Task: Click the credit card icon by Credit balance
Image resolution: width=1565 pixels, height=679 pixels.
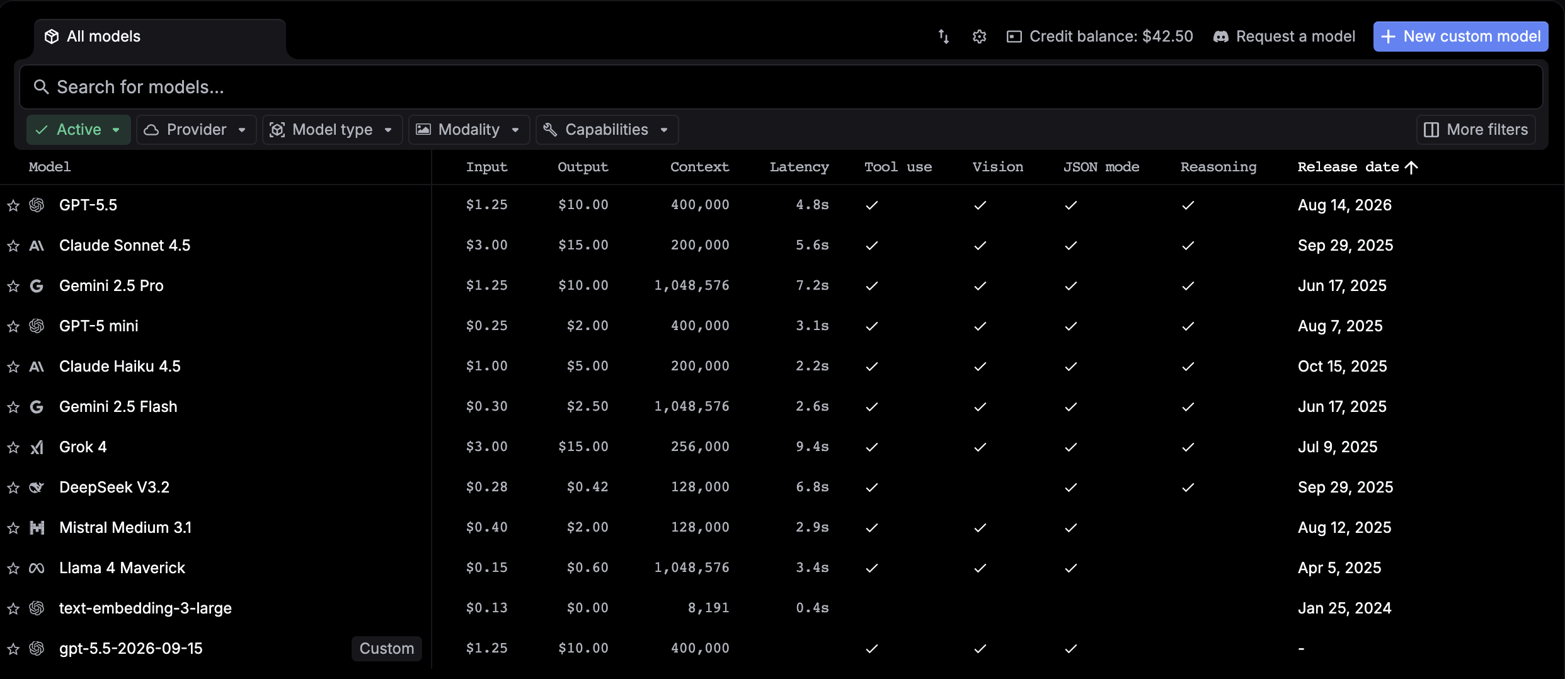Action: [1014, 37]
